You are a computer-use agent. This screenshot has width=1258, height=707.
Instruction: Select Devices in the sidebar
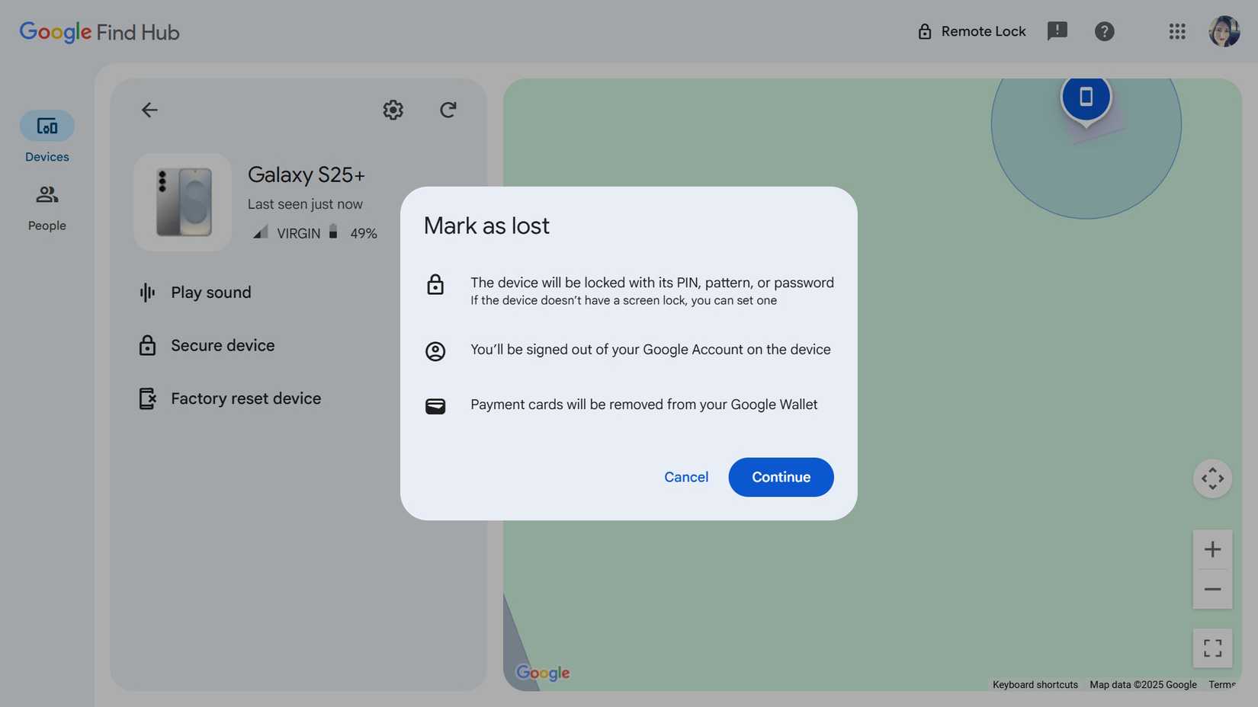point(47,137)
